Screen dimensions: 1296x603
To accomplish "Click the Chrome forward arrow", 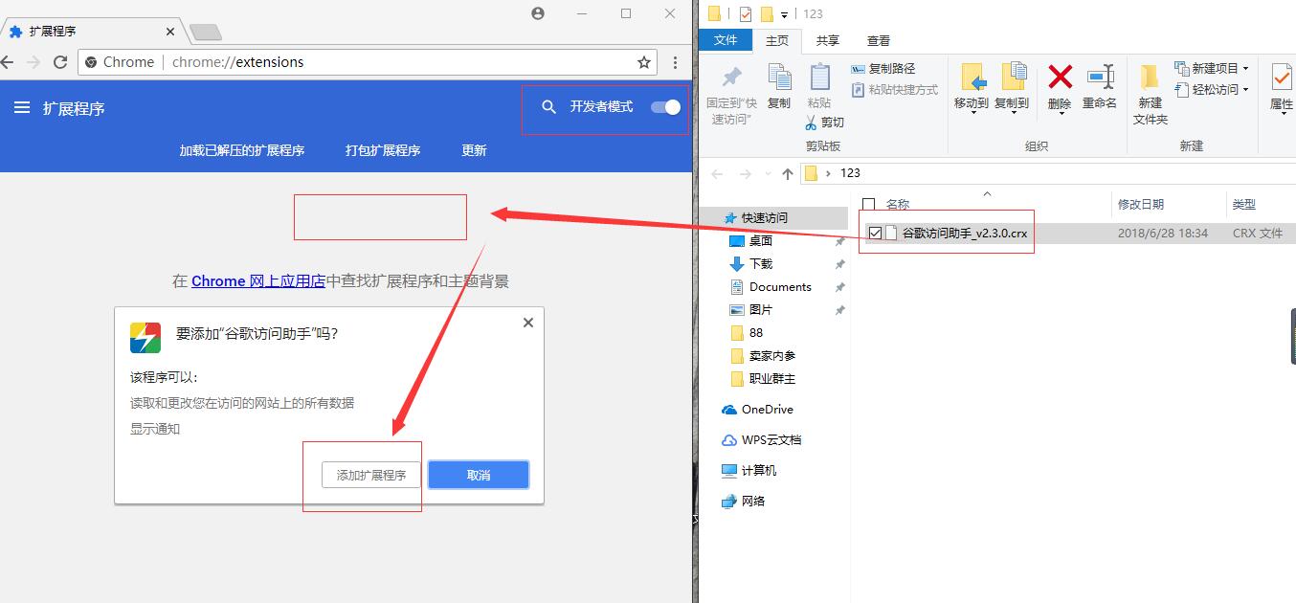I will [33, 62].
